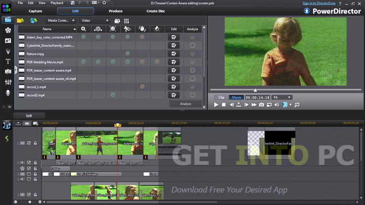Switch to the Create Disc tab

(156, 11)
